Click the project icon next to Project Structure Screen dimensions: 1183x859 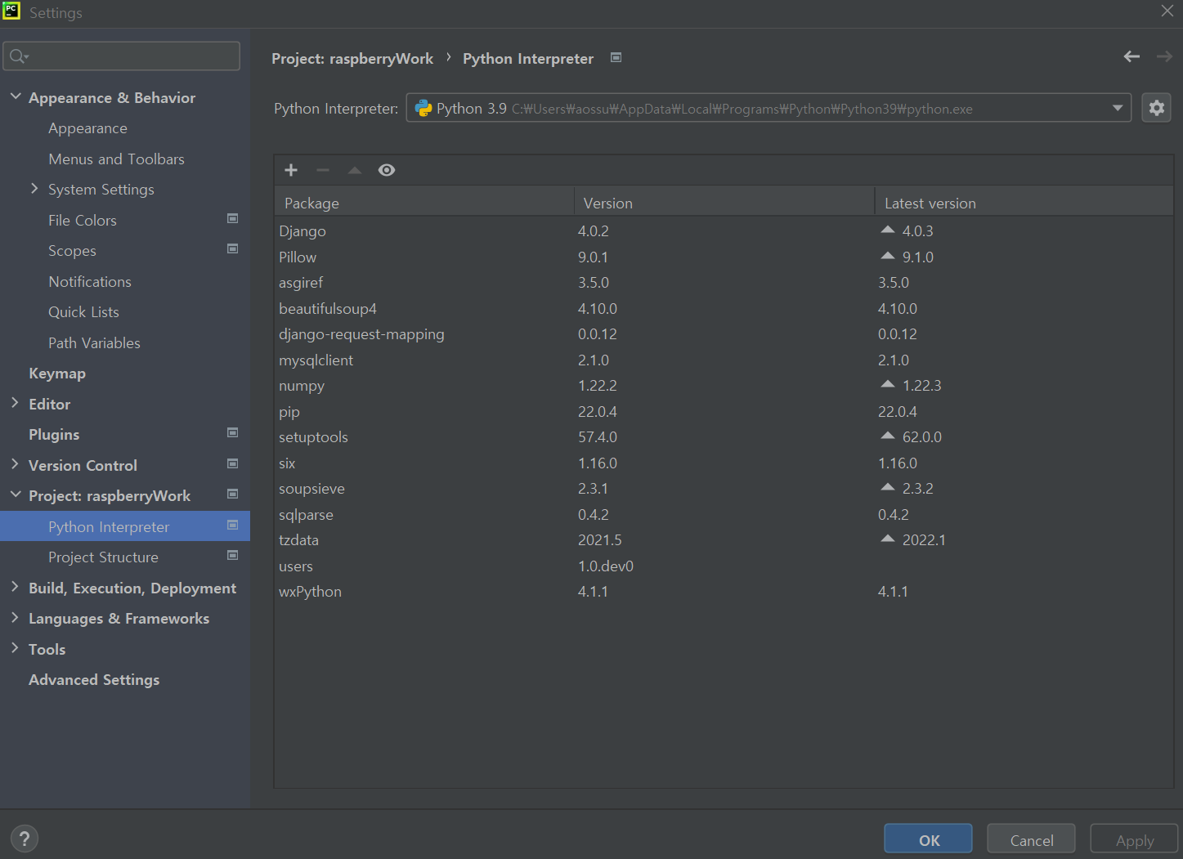[233, 555]
